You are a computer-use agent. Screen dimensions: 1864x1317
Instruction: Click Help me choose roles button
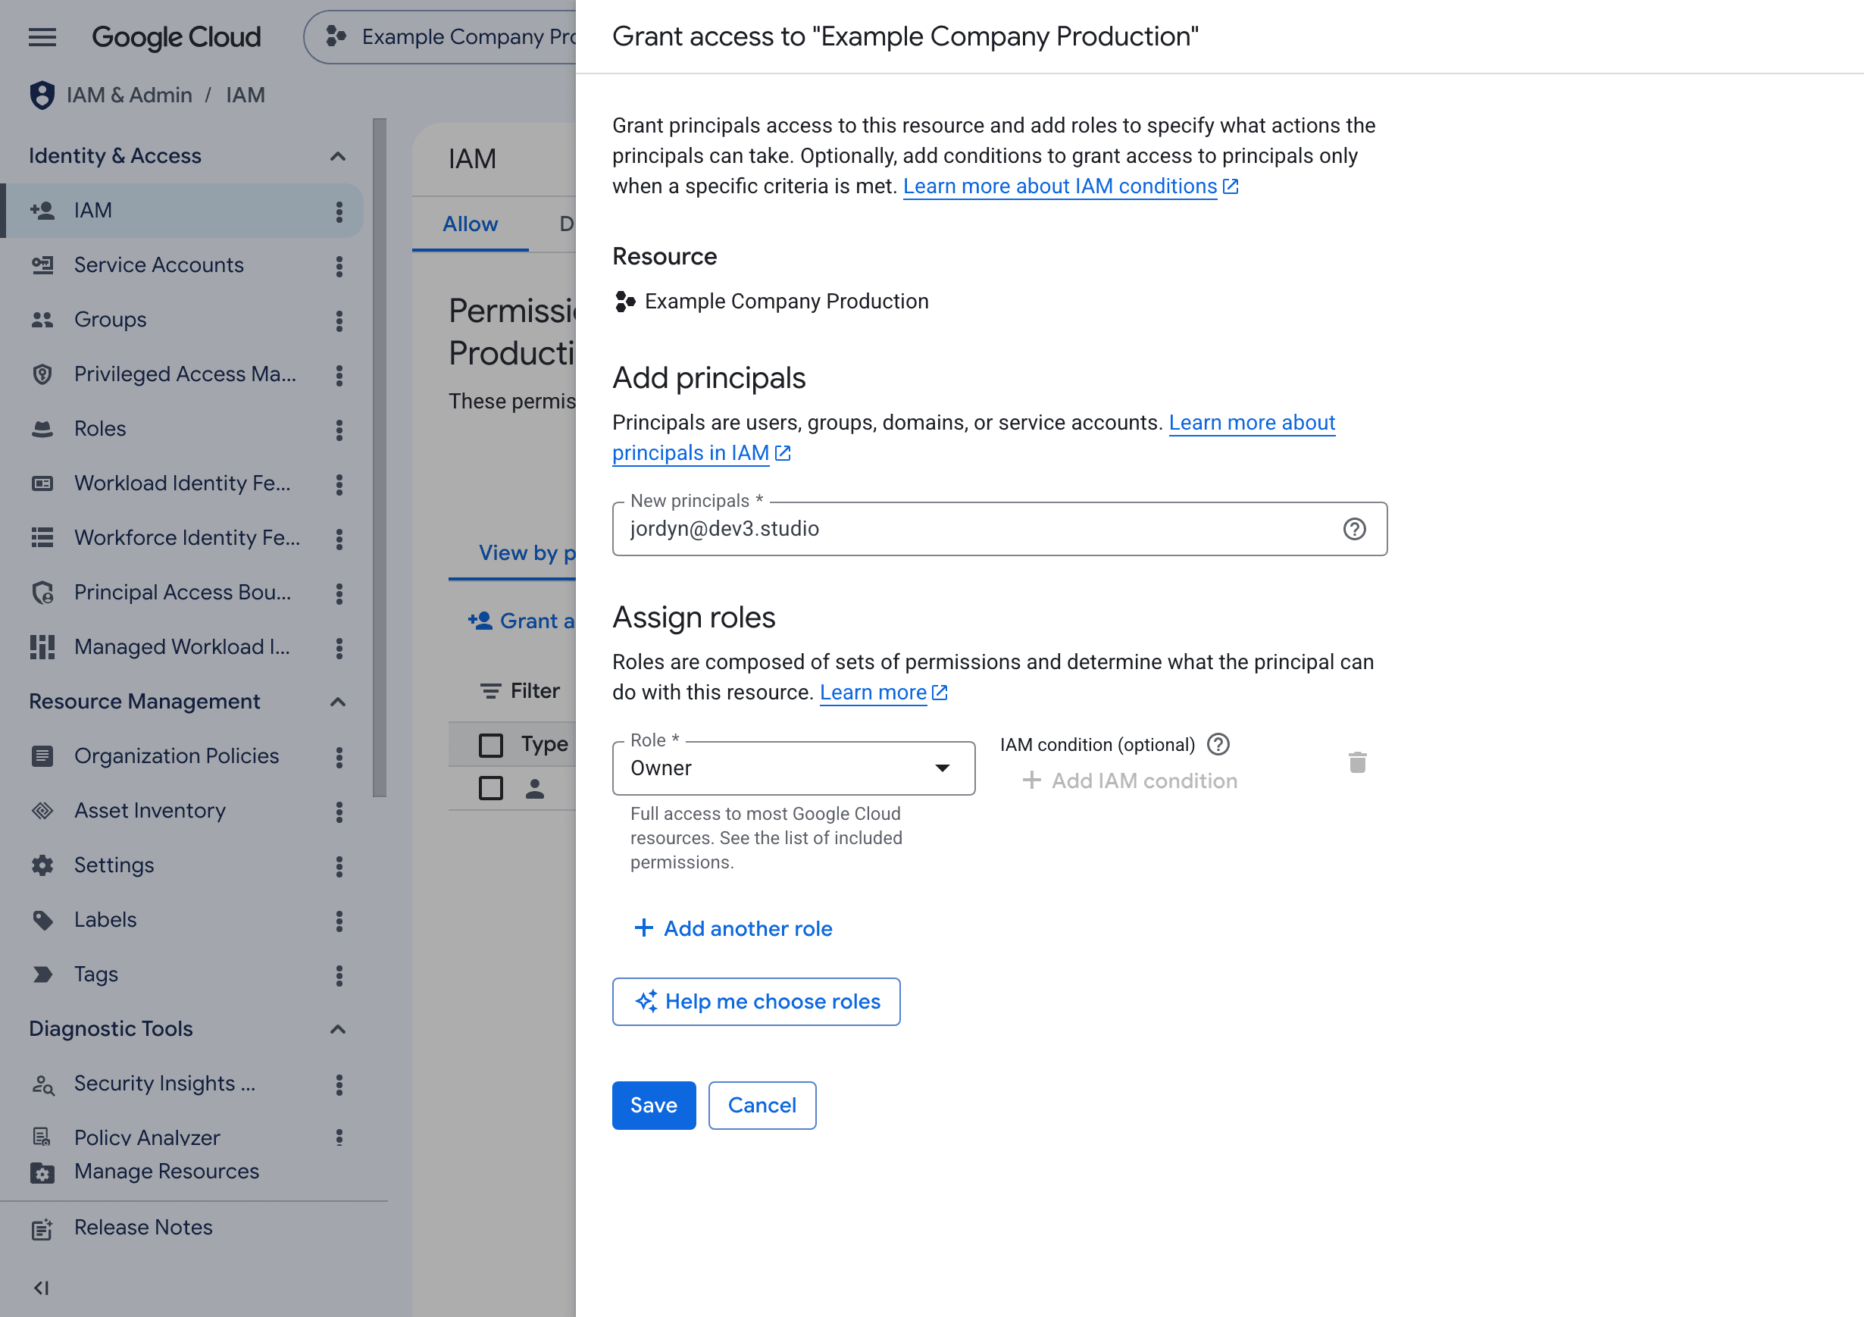[756, 1001]
